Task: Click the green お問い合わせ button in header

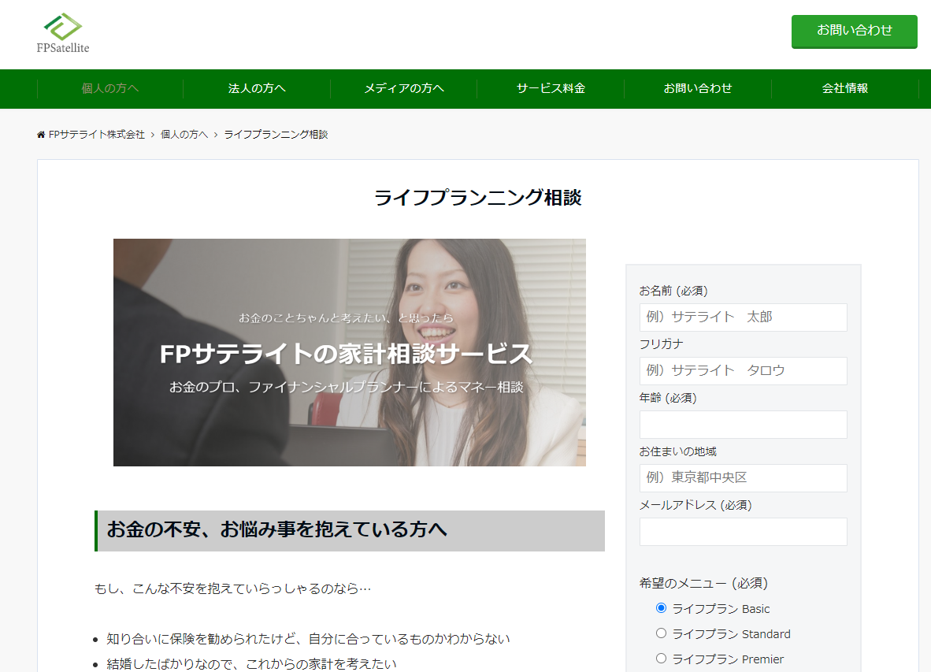Action: (x=854, y=32)
